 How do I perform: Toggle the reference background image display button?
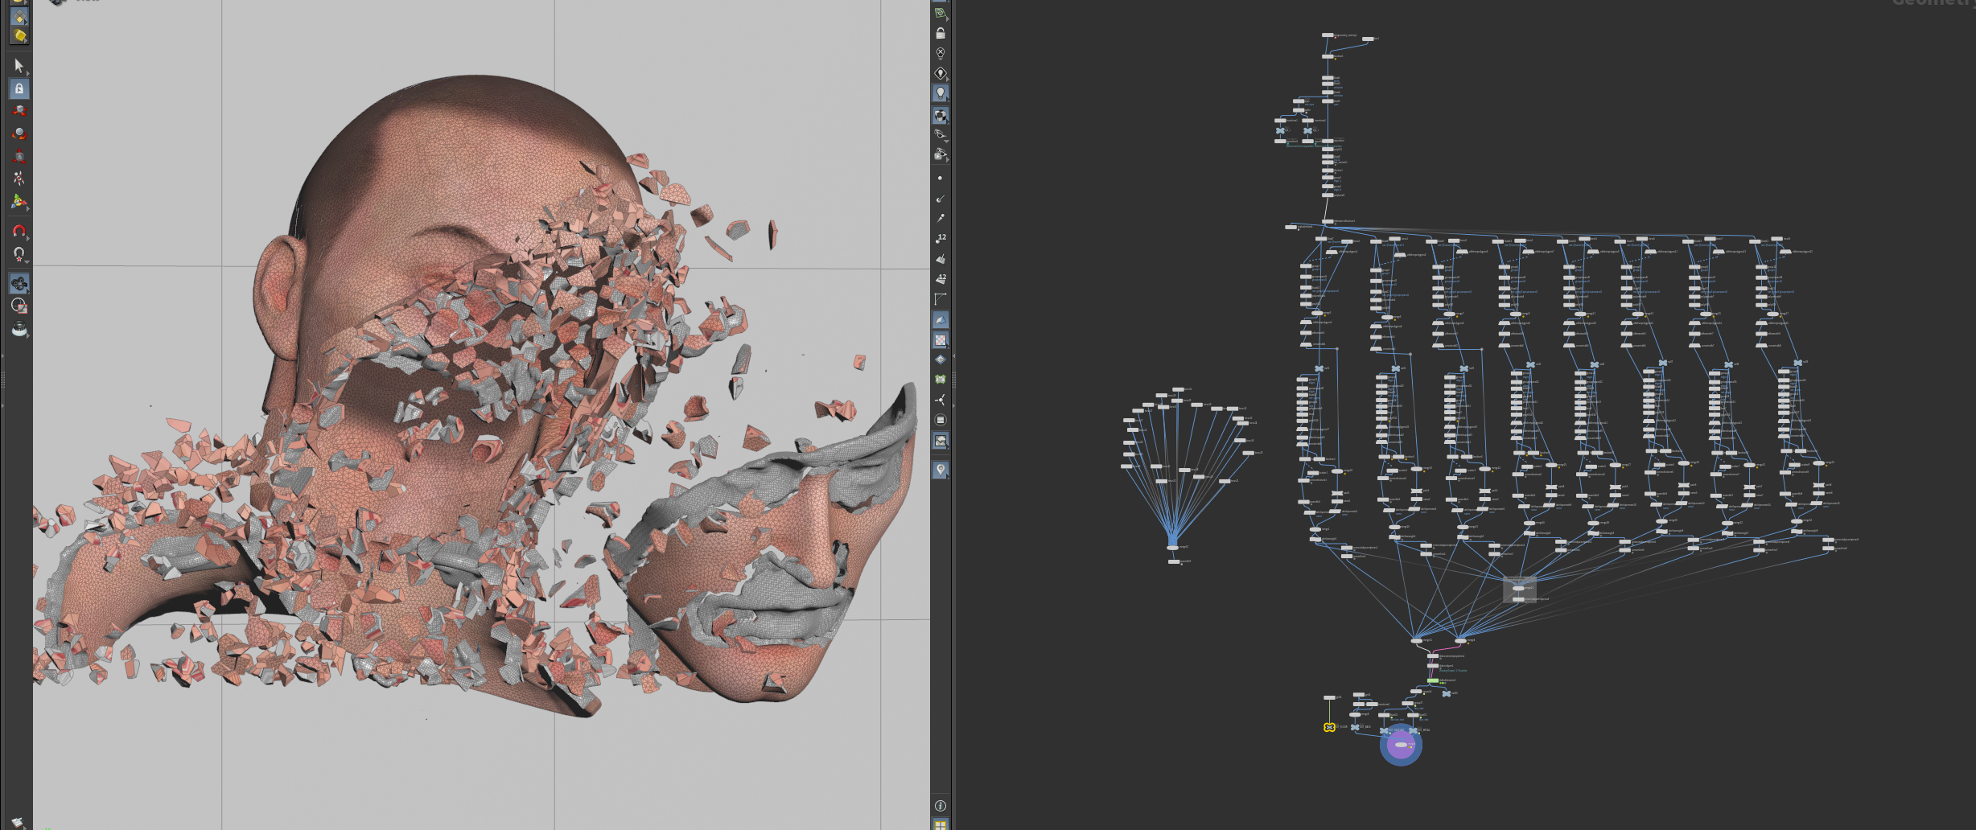tap(941, 441)
